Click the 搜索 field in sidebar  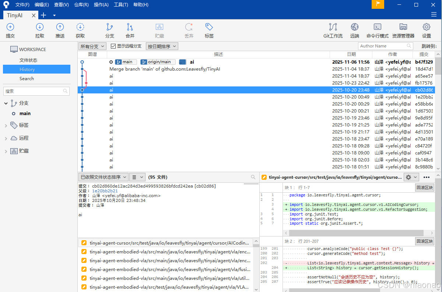tap(36, 91)
